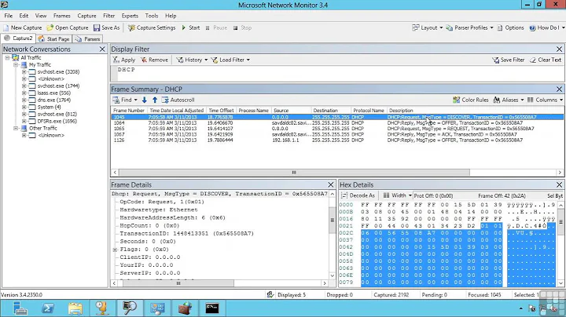Open PowerShell from the taskbar
This screenshot has width=566, height=317.
click(48, 308)
